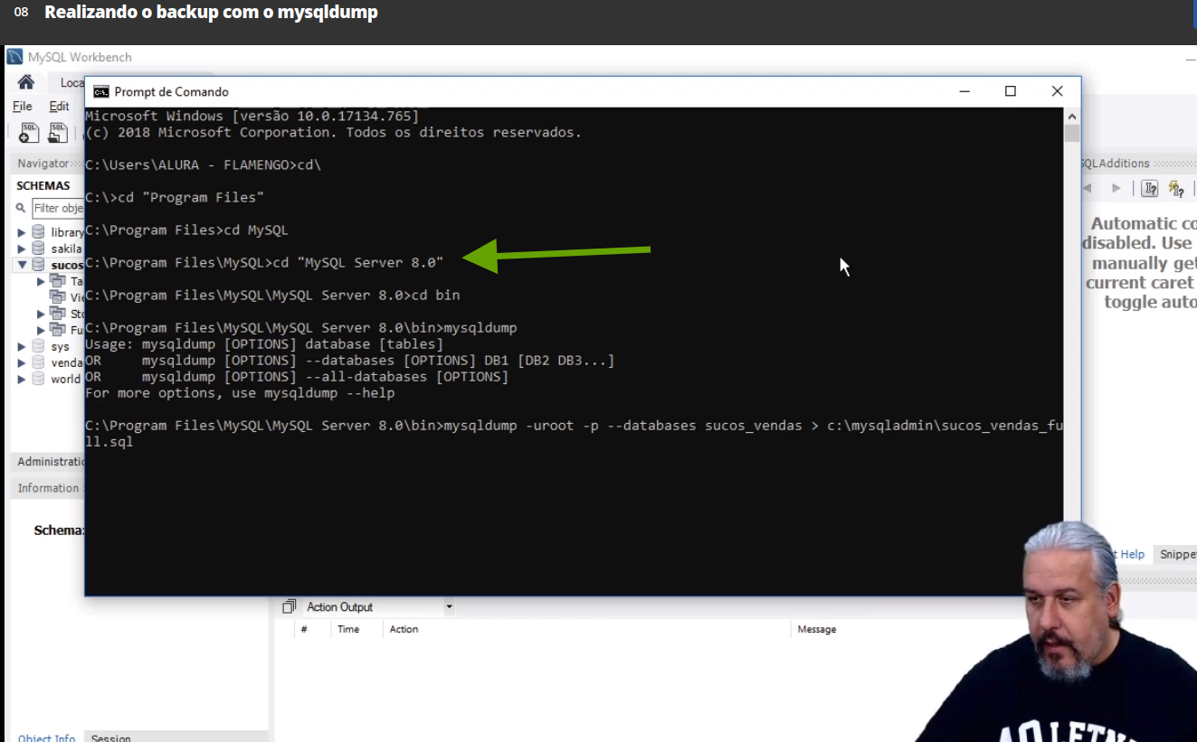
Task: Click the vendas schema database icon
Action: click(x=38, y=362)
